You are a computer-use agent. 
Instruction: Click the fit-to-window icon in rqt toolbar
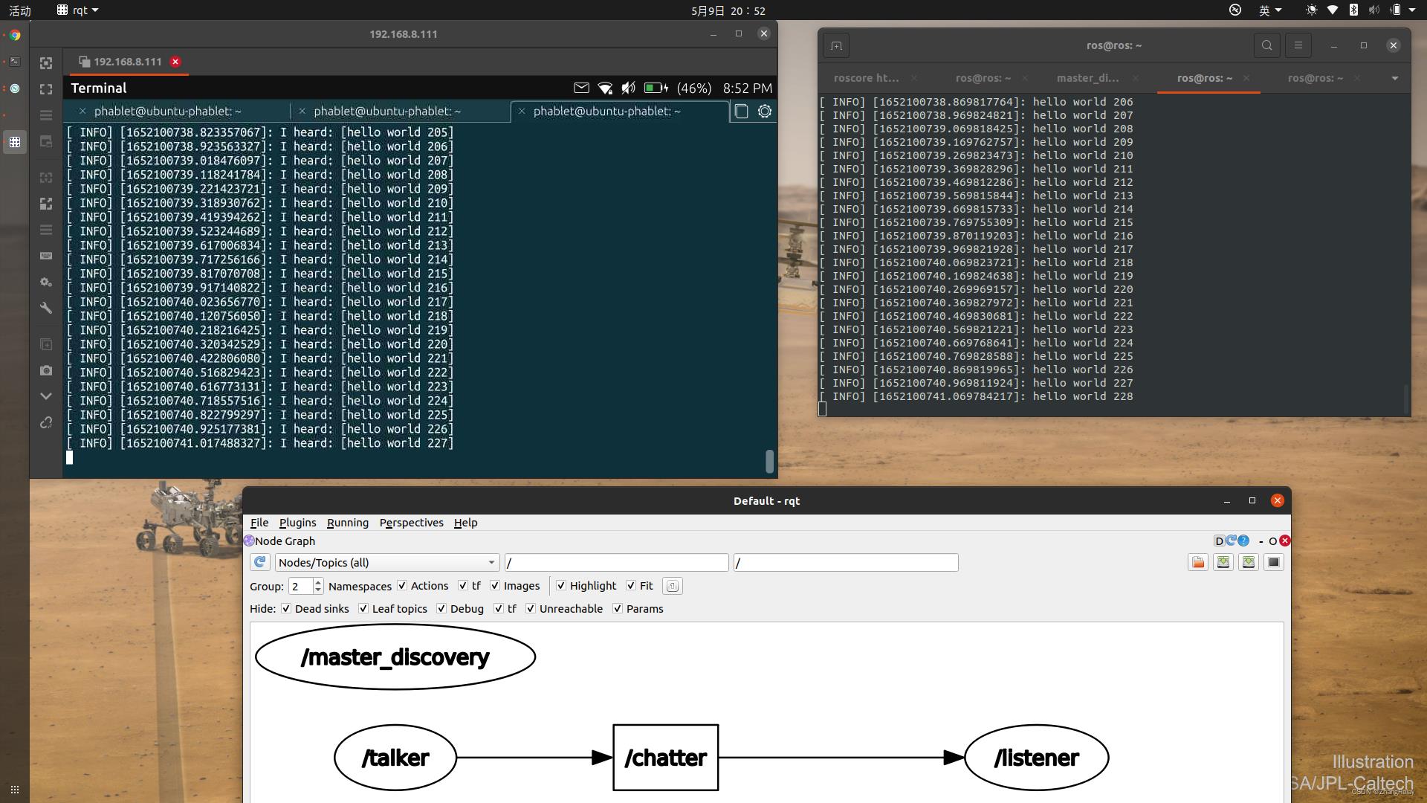point(1273,562)
